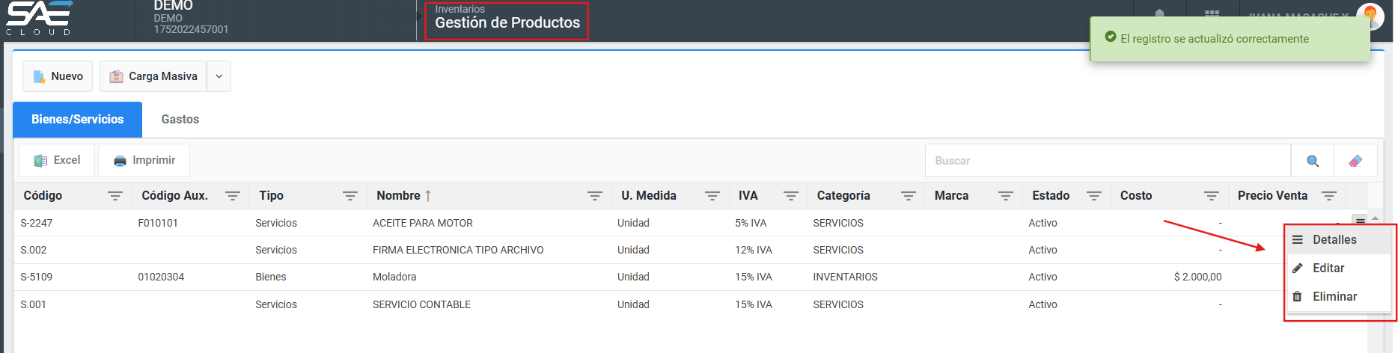Choose Eliminar in the context menu

(1334, 296)
